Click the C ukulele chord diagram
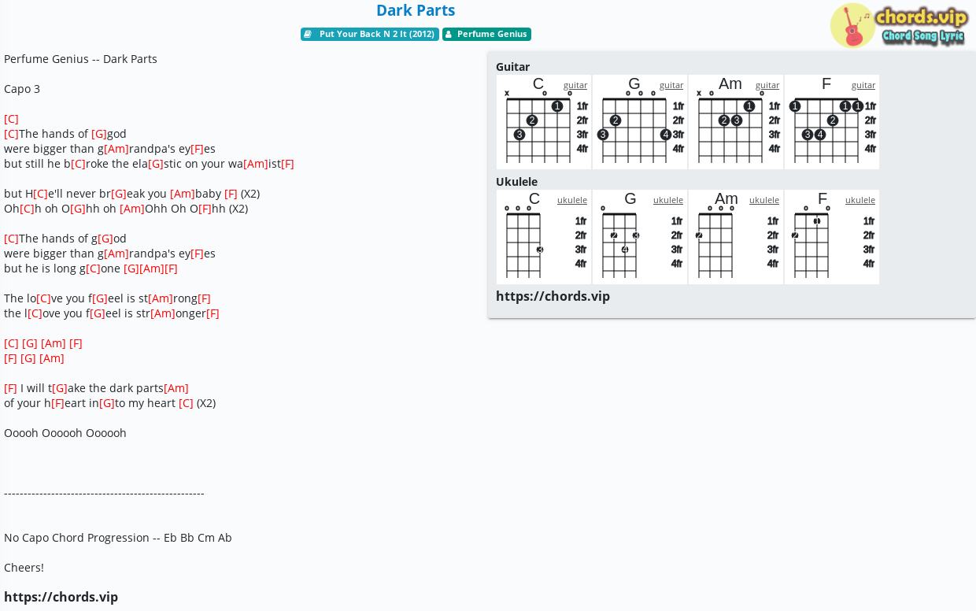976x611 pixels. click(x=544, y=237)
